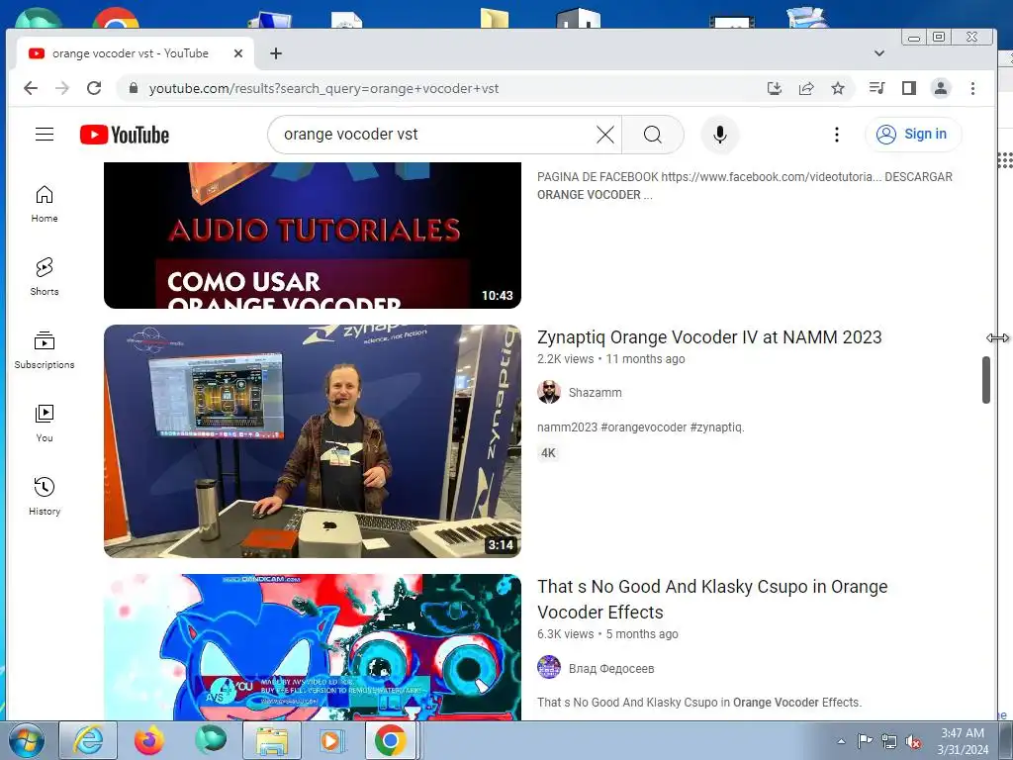
Task: Toggle Chrome side panel
Action: pos(909,88)
